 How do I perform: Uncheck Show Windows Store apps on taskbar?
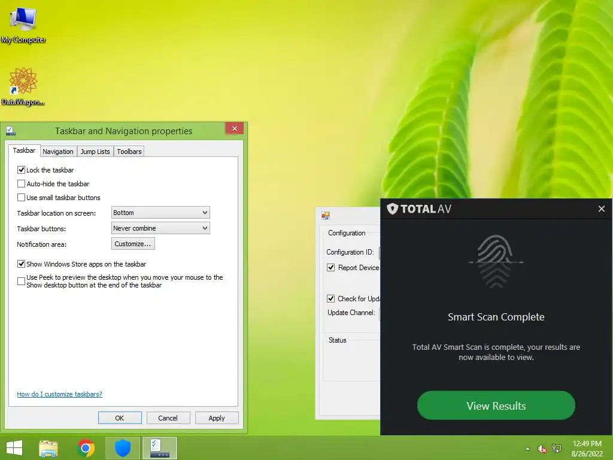tap(21, 264)
